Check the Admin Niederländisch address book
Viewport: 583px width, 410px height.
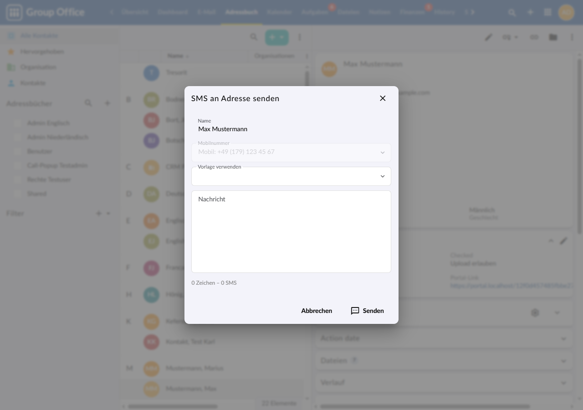coord(18,137)
